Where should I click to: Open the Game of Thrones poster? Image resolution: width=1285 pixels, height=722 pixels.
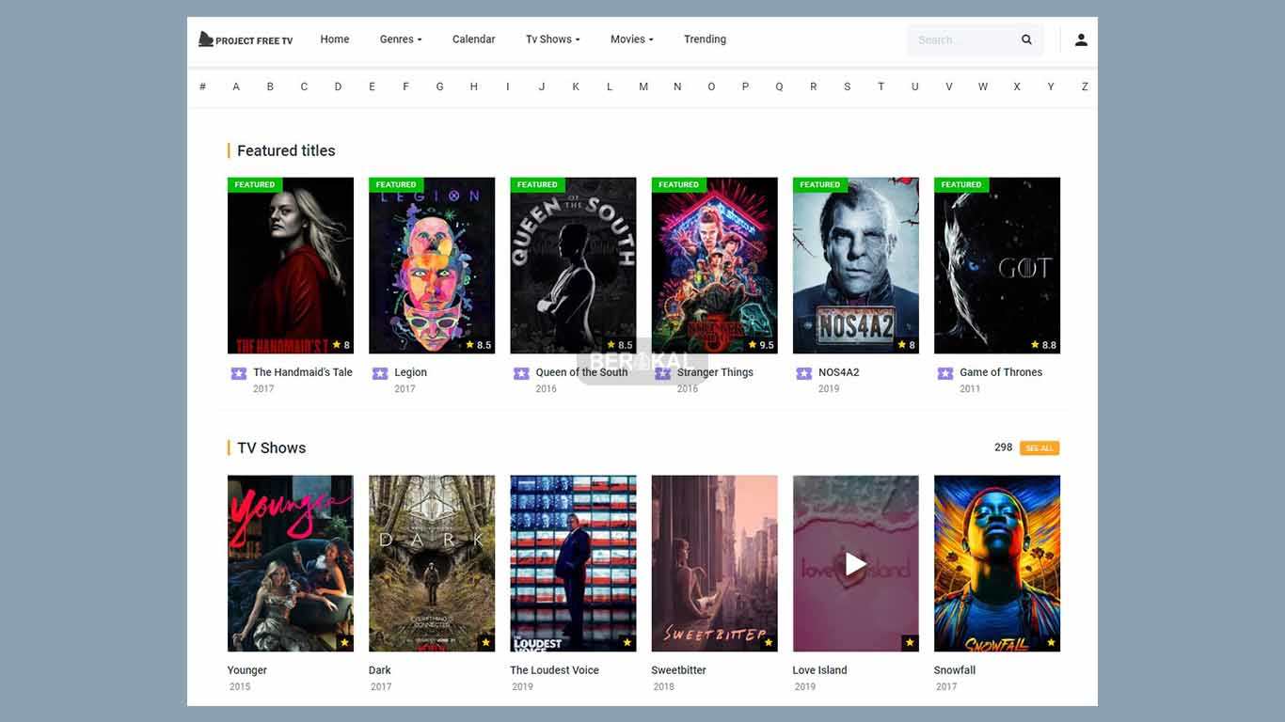(997, 265)
